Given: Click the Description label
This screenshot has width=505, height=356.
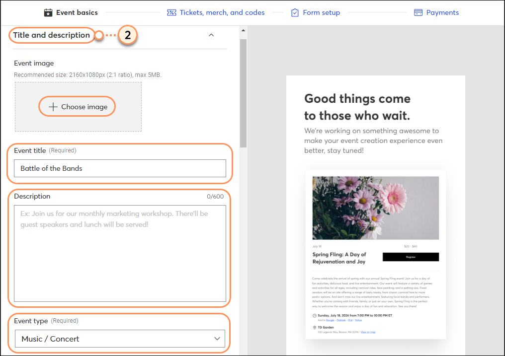Looking at the screenshot, I should [x=32, y=196].
